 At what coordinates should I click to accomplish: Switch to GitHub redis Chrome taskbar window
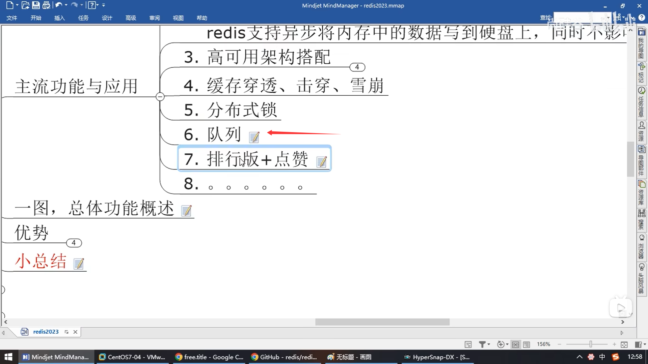pyautogui.click(x=284, y=357)
